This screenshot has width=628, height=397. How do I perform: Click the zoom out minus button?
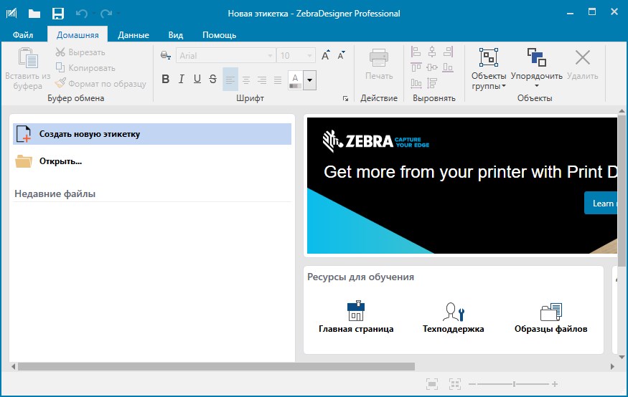point(472,384)
